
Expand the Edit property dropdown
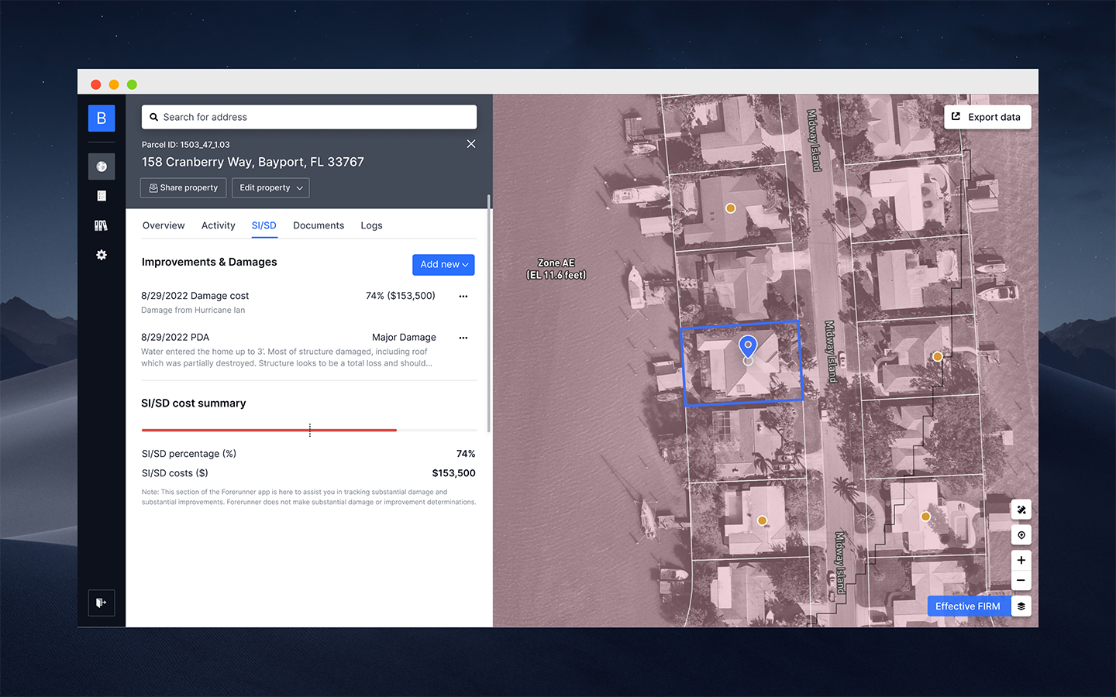[x=270, y=188]
